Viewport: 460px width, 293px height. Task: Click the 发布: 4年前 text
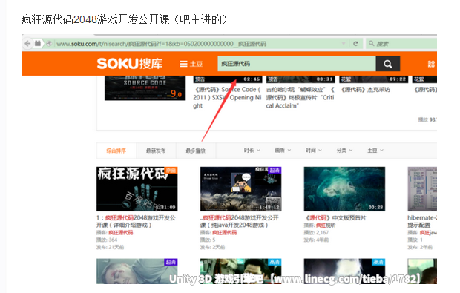tap(316, 240)
